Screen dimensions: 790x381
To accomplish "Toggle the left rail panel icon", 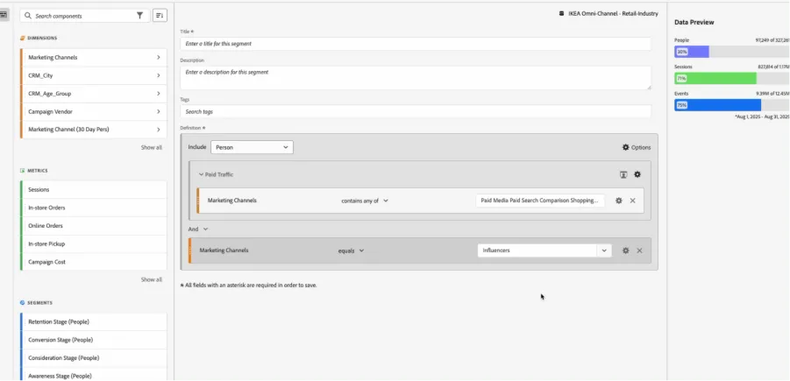I will pyautogui.click(x=4, y=15).
